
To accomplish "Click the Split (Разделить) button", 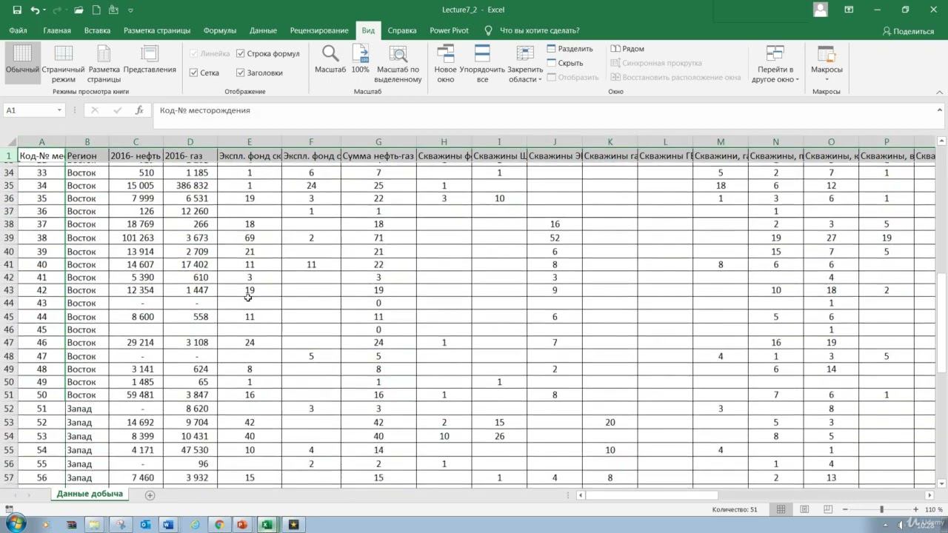I will pos(570,49).
